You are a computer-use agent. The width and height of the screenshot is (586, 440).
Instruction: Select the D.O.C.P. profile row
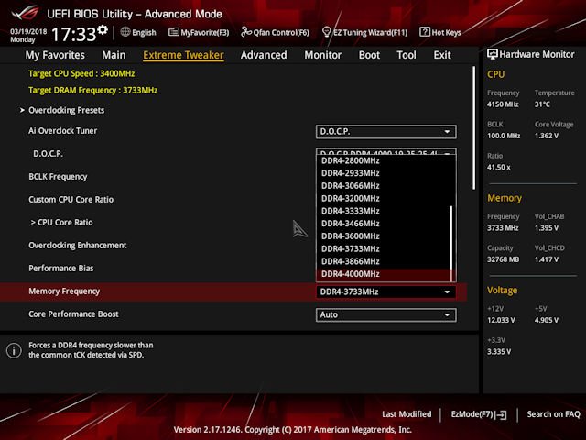[48, 154]
